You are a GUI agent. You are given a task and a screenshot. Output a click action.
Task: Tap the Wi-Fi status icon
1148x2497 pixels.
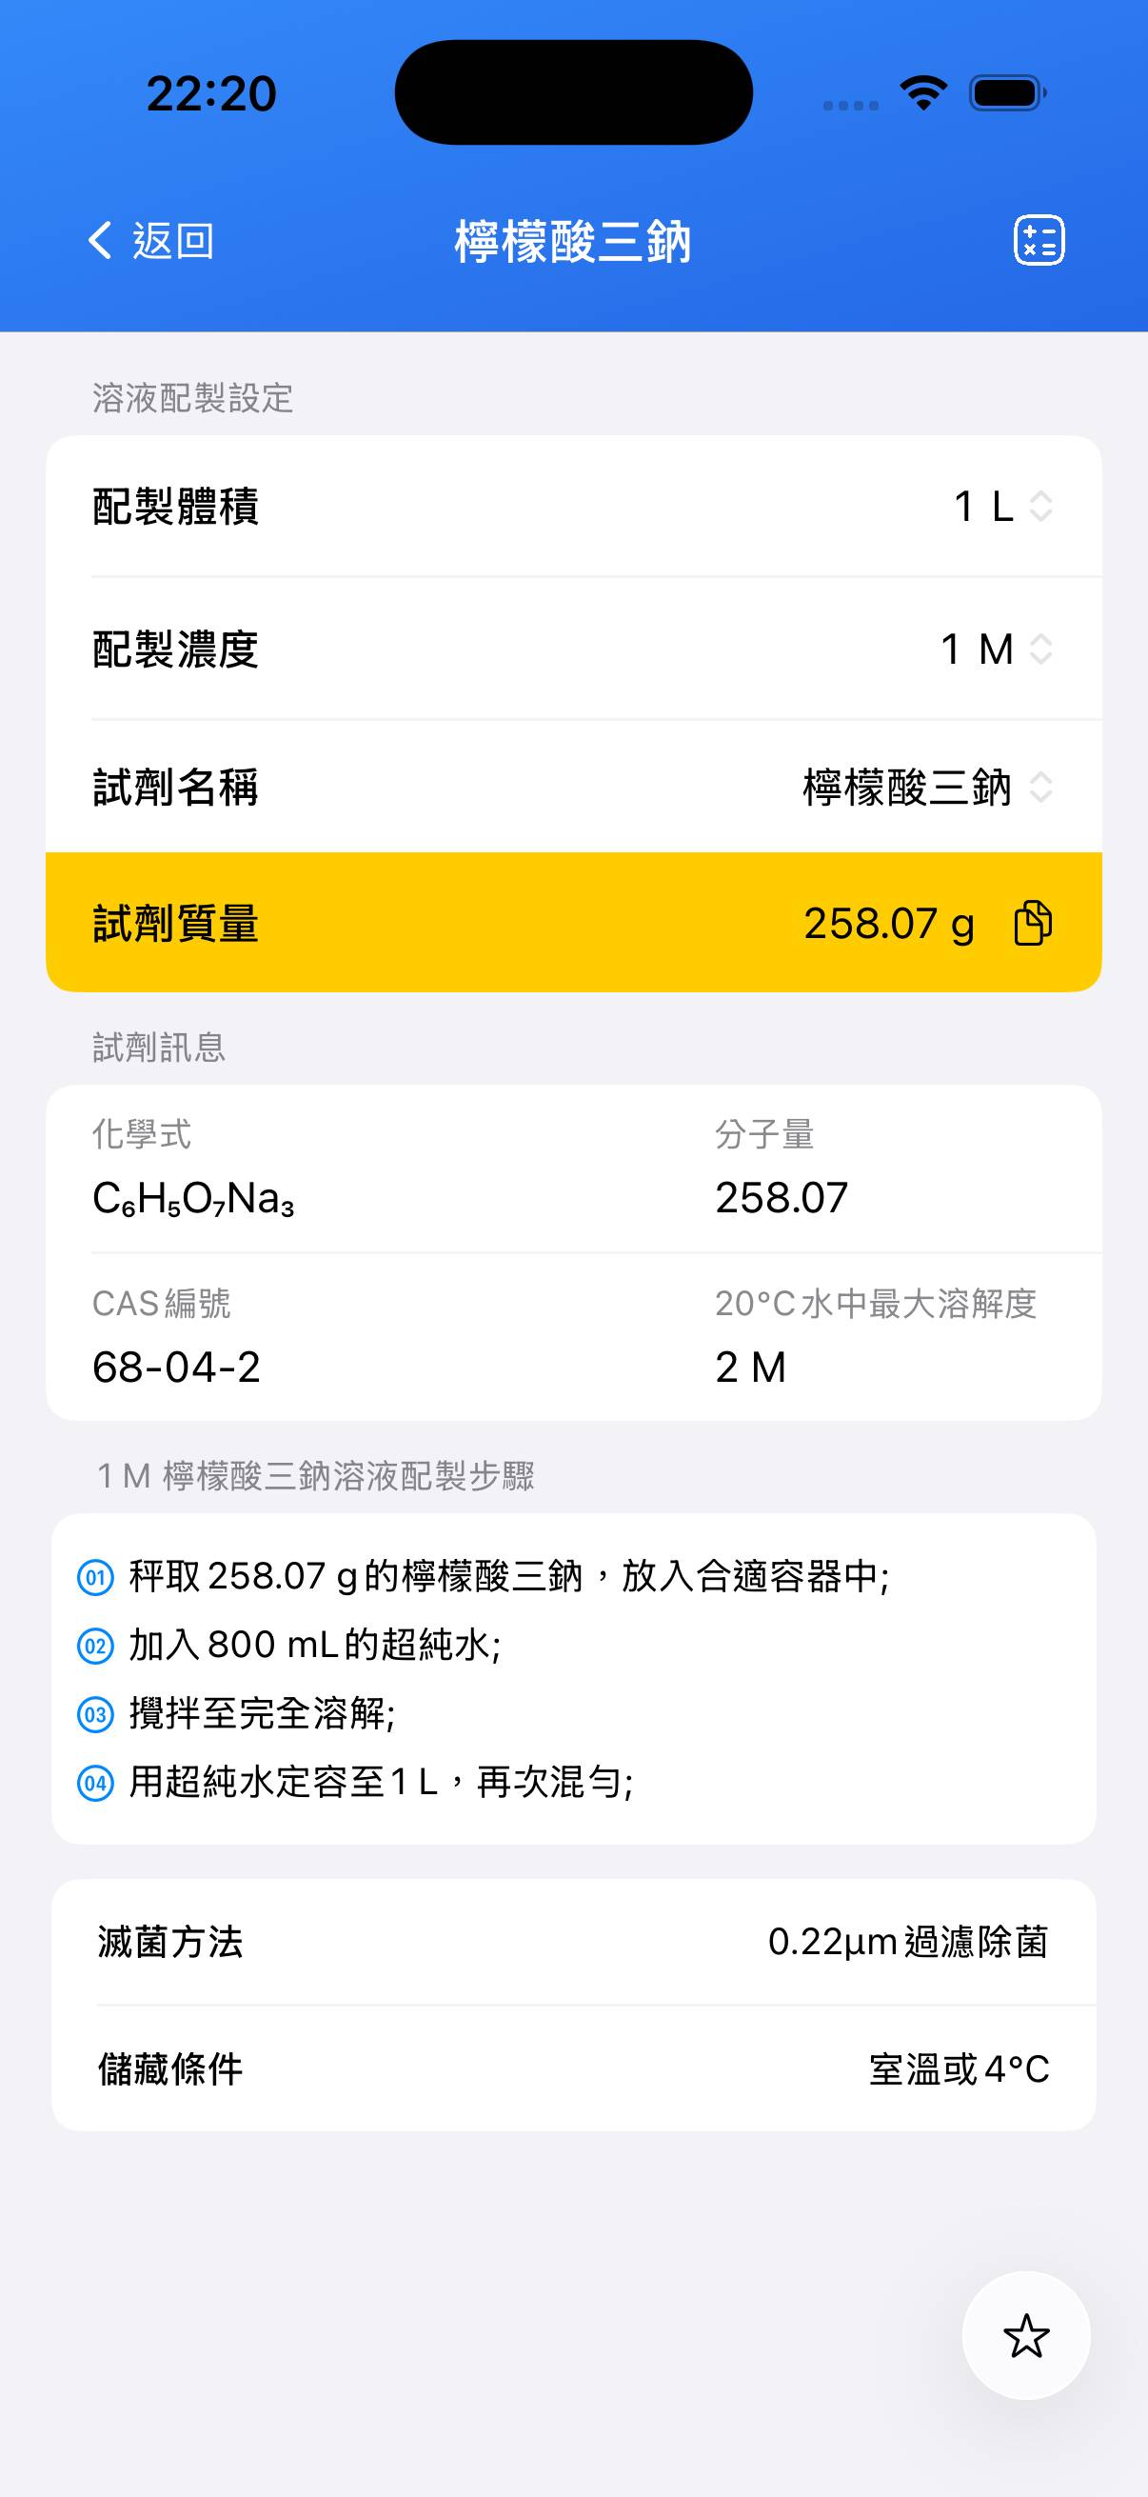click(923, 93)
